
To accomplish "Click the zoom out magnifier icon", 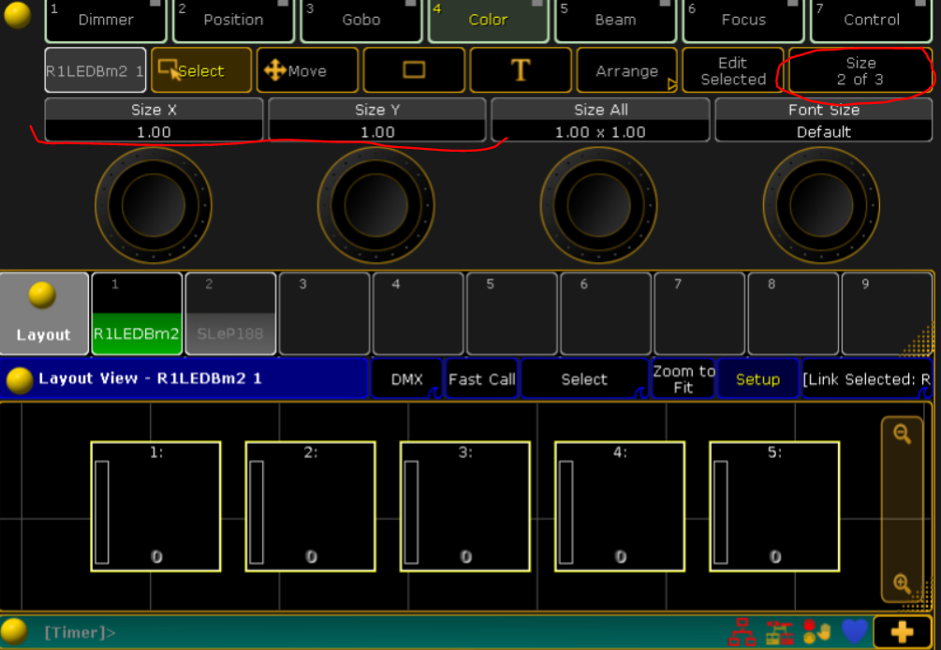I will click(902, 434).
